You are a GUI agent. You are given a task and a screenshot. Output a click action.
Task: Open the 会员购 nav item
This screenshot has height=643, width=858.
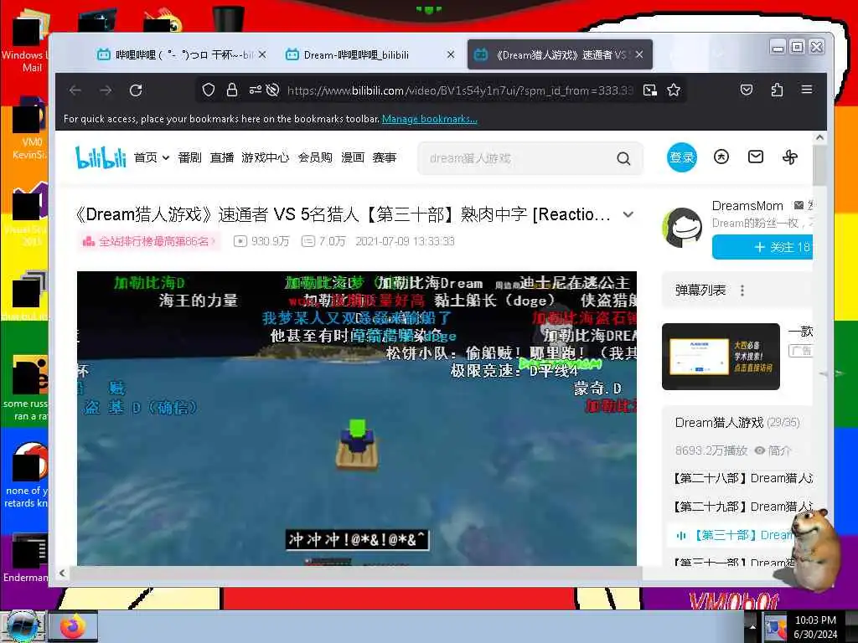tap(315, 158)
